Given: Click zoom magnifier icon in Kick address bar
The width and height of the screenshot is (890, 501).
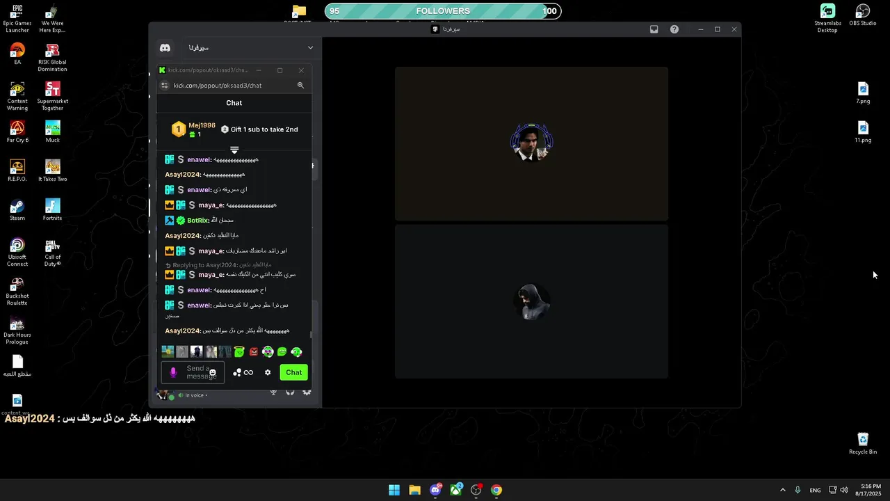Looking at the screenshot, I should click(300, 86).
